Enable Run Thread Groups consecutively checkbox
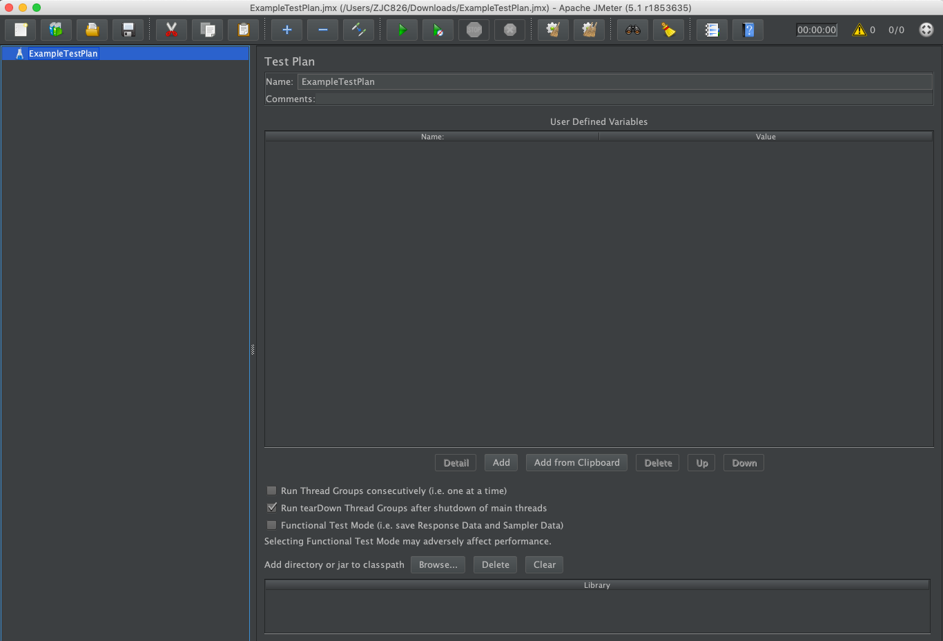 pyautogui.click(x=272, y=491)
